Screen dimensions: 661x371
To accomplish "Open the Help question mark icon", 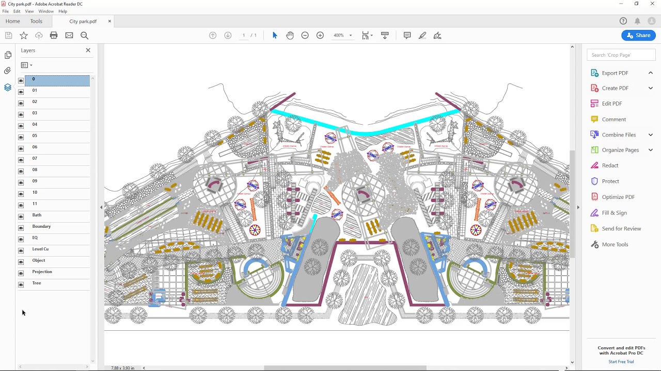I will (x=623, y=21).
